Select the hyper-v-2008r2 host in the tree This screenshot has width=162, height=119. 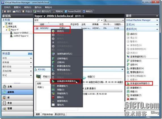click(x=21, y=33)
